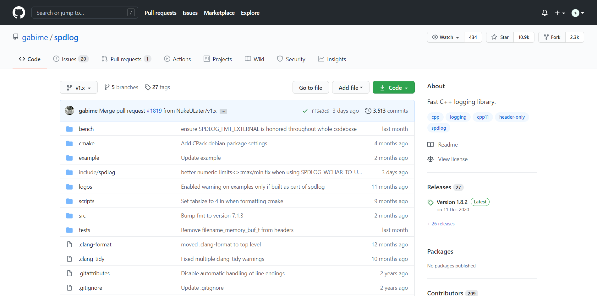This screenshot has height=296, width=597.
Task: Fork the repository
Action: point(552,37)
